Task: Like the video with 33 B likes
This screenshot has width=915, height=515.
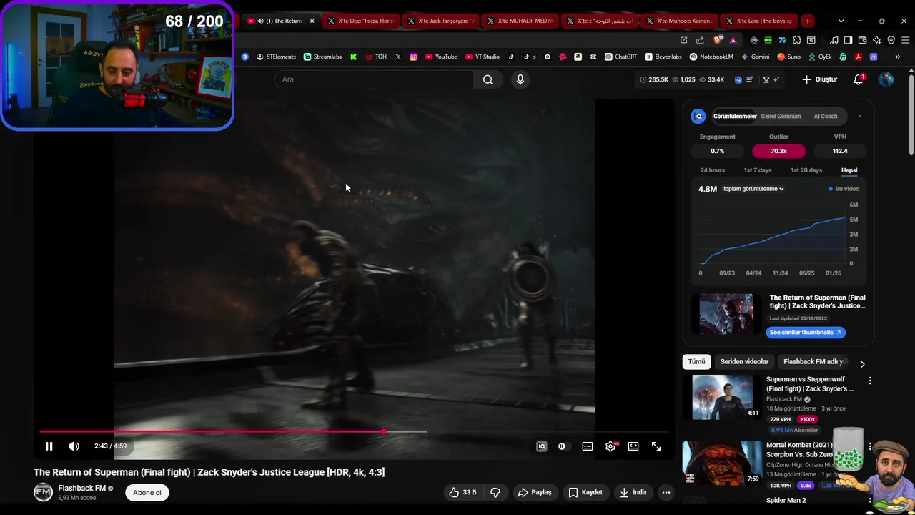Action: click(x=463, y=492)
